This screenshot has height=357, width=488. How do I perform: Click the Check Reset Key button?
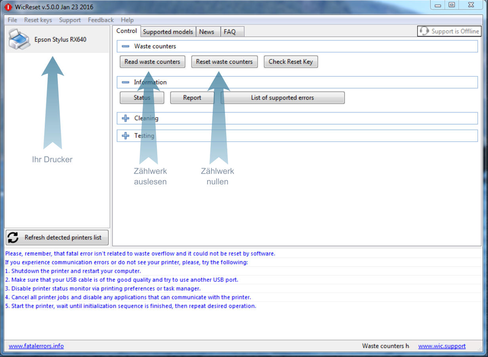click(x=291, y=62)
